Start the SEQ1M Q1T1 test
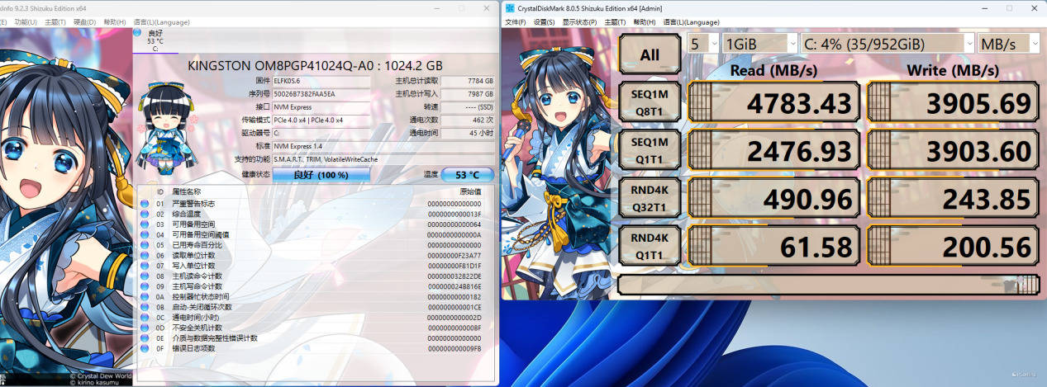The height and width of the screenshot is (387, 1047). pyautogui.click(x=650, y=150)
